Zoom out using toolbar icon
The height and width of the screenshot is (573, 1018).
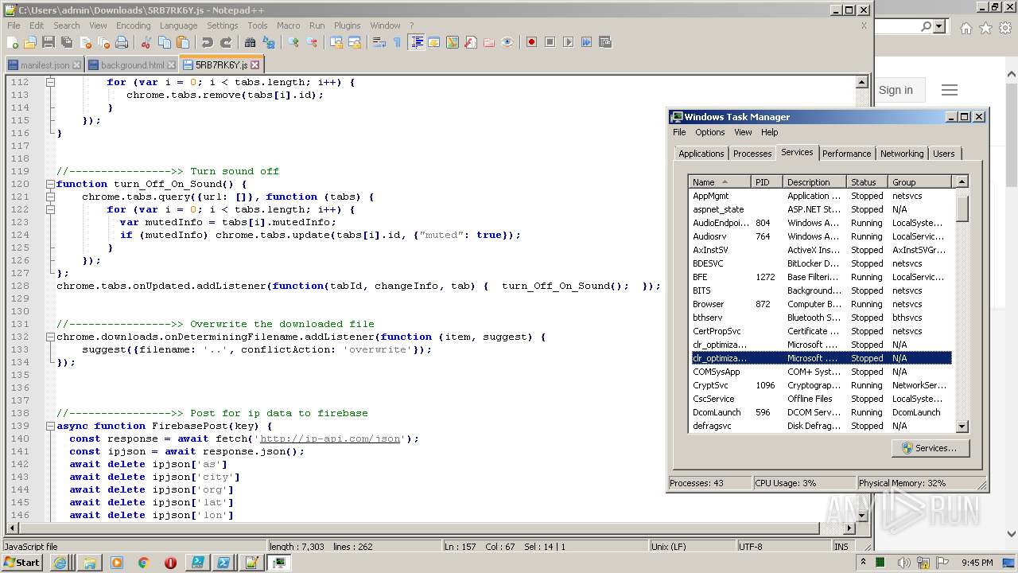[x=312, y=42]
